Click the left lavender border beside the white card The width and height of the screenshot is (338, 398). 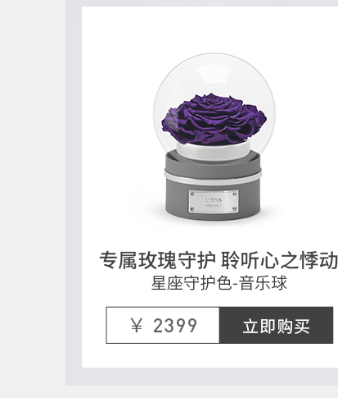click(74, 191)
